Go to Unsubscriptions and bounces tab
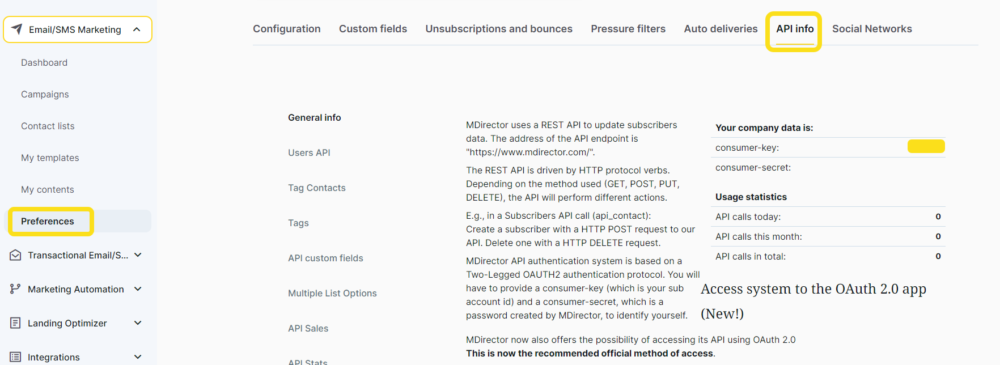Image resolution: width=1000 pixels, height=365 pixels. coord(499,29)
